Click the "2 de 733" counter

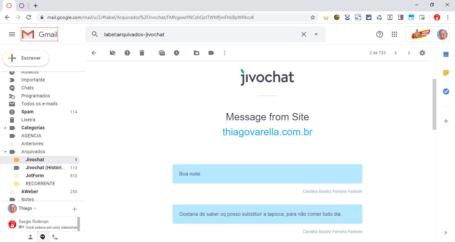[x=377, y=53]
